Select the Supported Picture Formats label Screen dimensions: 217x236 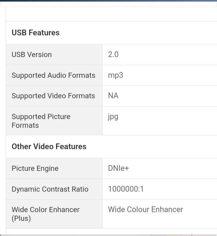pyautogui.click(x=41, y=121)
